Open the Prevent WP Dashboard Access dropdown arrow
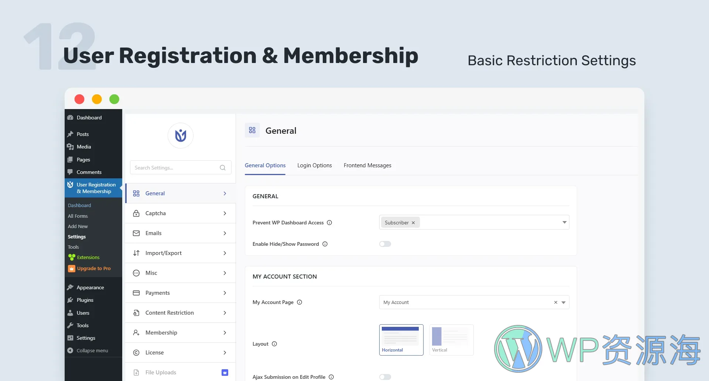This screenshot has width=709, height=381. 564,222
